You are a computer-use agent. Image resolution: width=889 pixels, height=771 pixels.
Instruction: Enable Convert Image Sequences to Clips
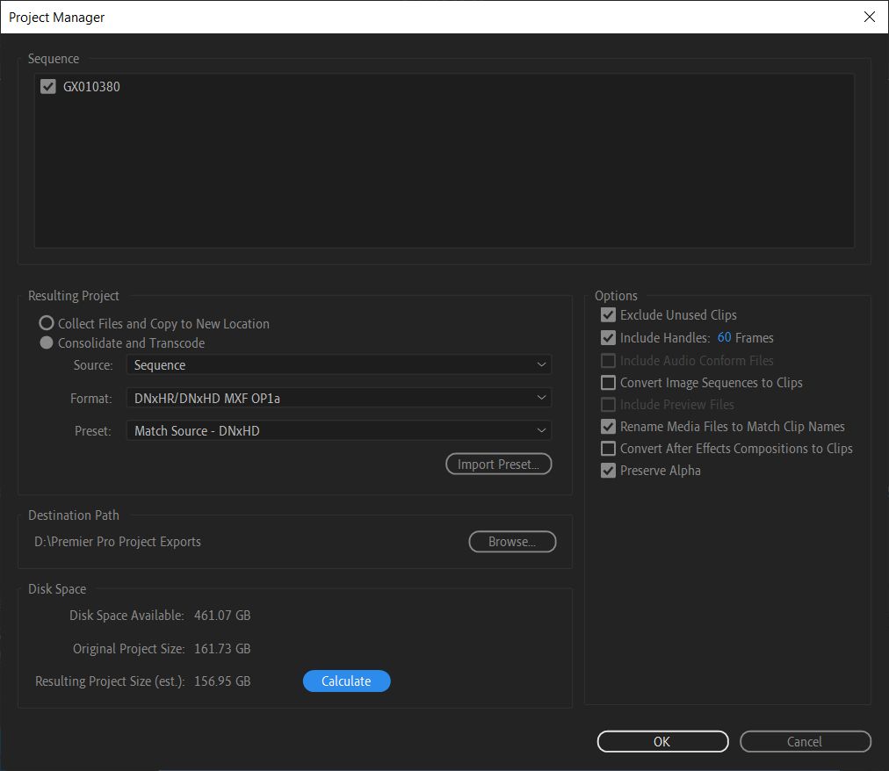click(x=608, y=382)
